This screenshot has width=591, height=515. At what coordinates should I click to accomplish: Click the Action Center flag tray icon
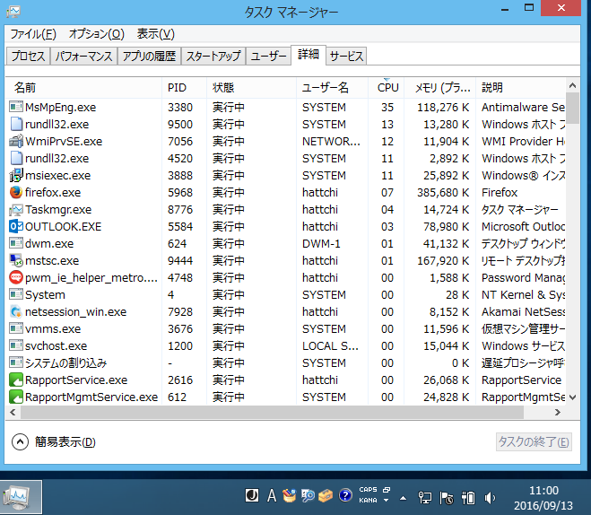(x=447, y=498)
